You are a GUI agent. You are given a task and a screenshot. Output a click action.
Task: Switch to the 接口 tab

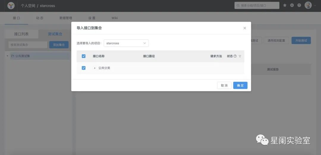pos(16,18)
